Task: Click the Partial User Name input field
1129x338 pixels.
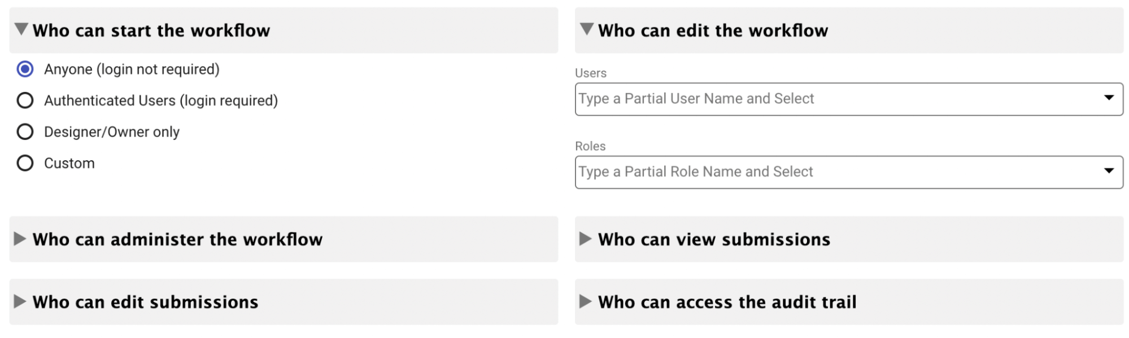Action: tap(849, 99)
